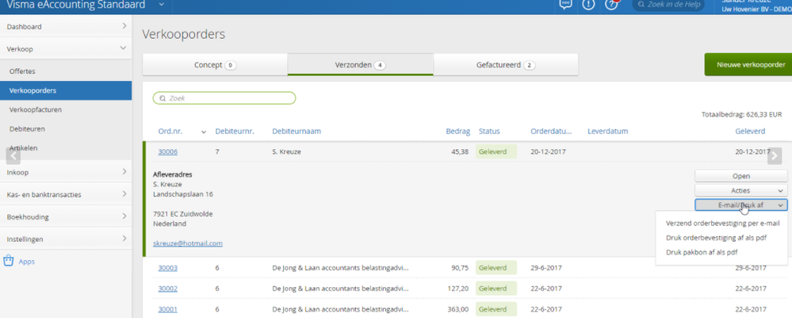Click into the Zoek orders search field
This screenshot has width=792, height=318.
pyautogui.click(x=224, y=98)
